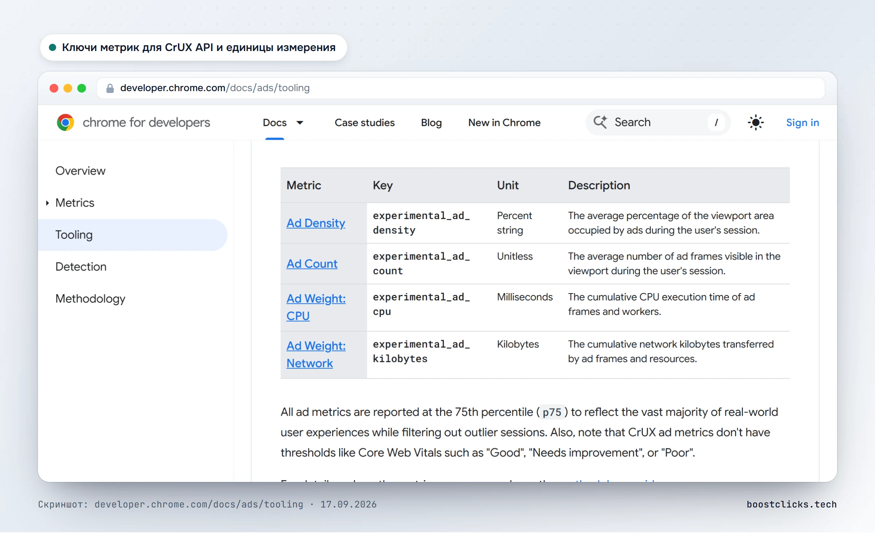Viewport: 875px width, 533px height.
Task: Click the yellow minimize window dot
Action: click(x=68, y=88)
